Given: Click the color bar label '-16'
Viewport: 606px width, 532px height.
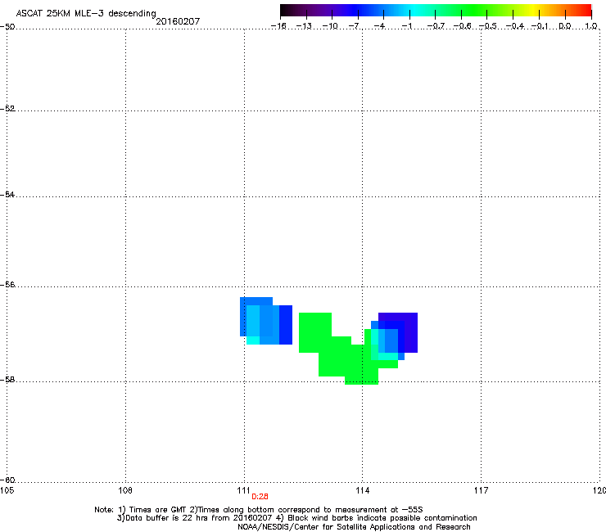Looking at the screenshot, I should pos(278,26).
